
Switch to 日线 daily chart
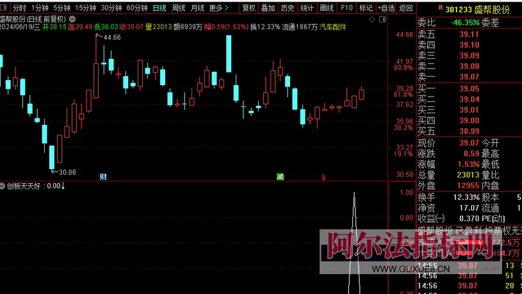(159, 8)
